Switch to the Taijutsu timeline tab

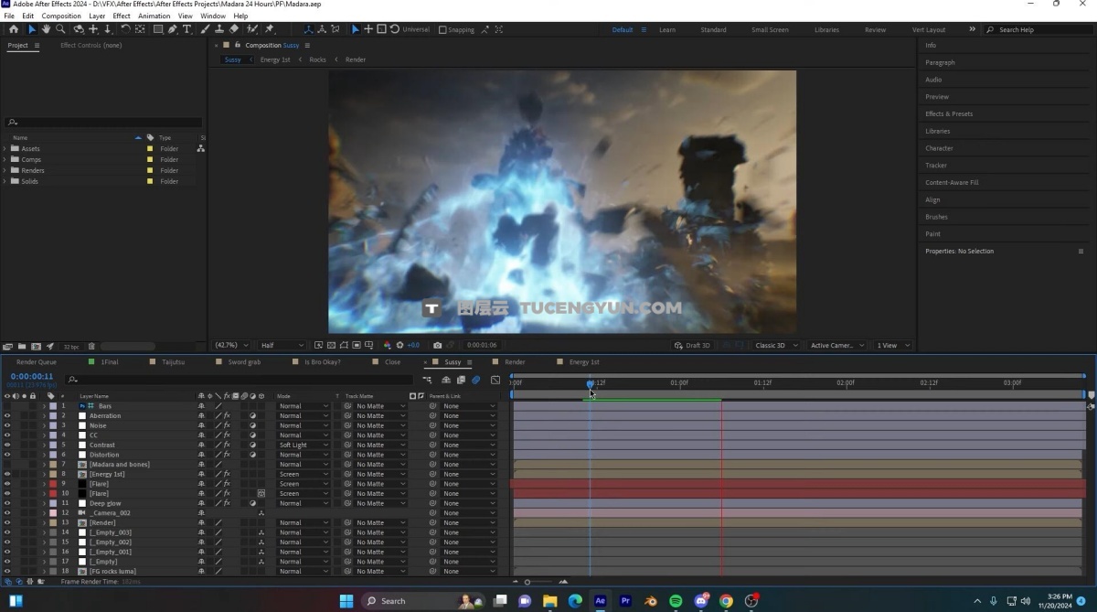click(x=173, y=362)
